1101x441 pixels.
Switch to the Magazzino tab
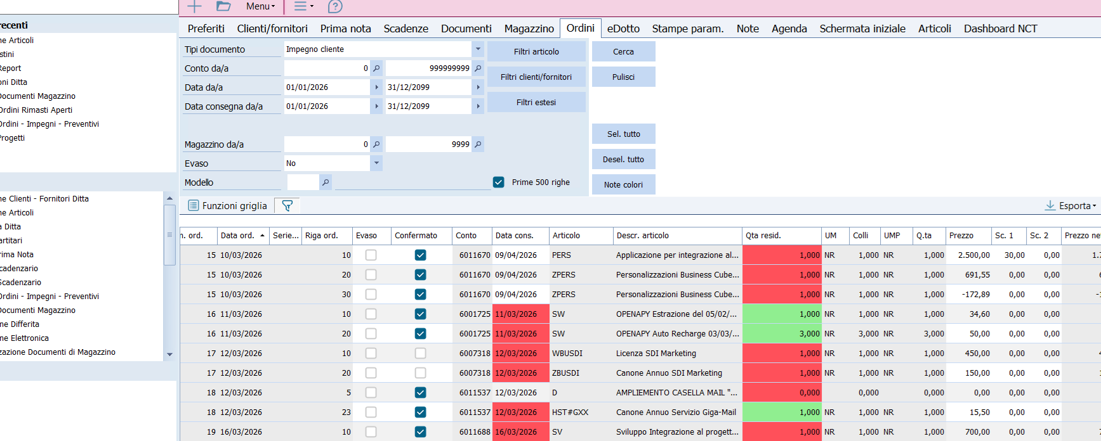pyautogui.click(x=529, y=29)
